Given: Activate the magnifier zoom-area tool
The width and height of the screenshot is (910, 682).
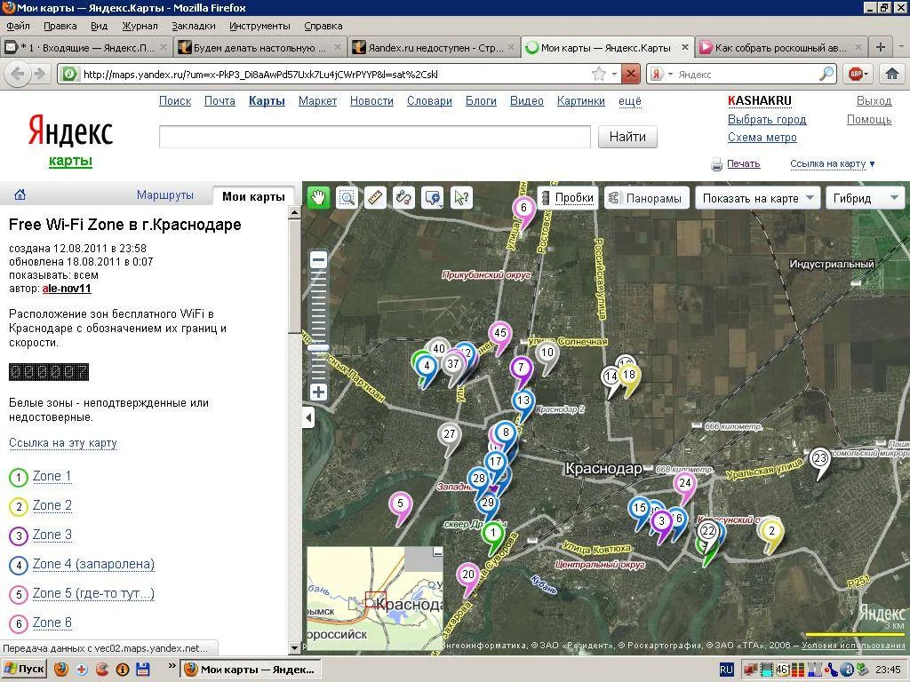Looking at the screenshot, I should (x=347, y=198).
